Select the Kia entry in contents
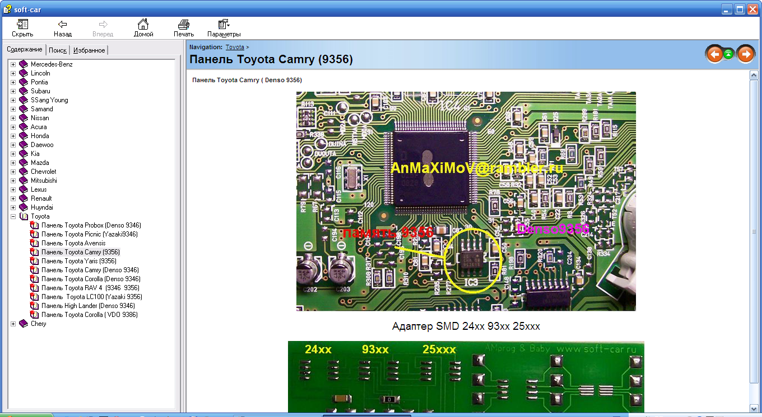This screenshot has height=417, width=762. click(x=35, y=154)
